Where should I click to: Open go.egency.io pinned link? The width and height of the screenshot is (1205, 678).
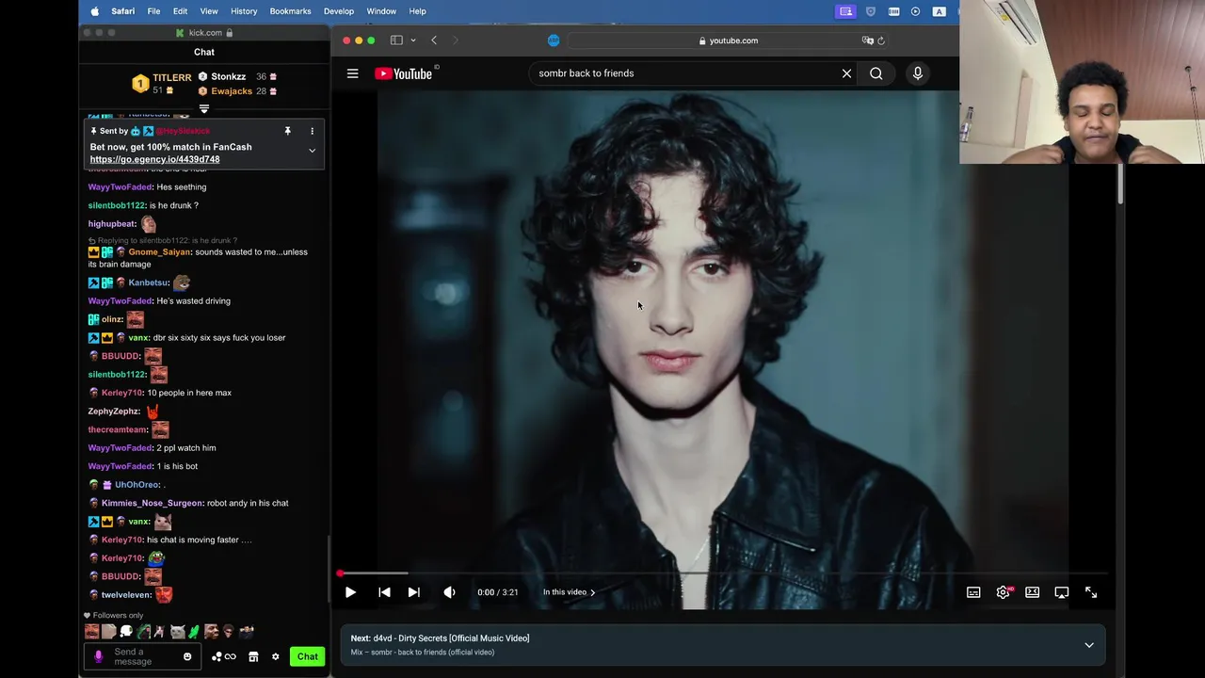[154, 159]
